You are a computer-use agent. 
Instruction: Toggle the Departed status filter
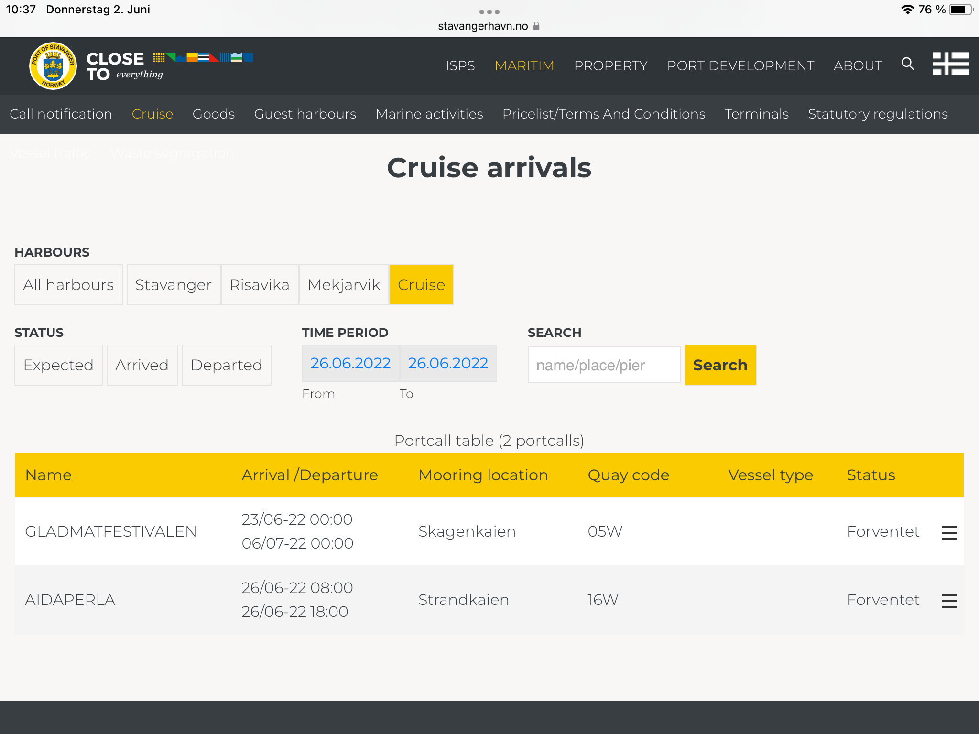pyautogui.click(x=226, y=365)
